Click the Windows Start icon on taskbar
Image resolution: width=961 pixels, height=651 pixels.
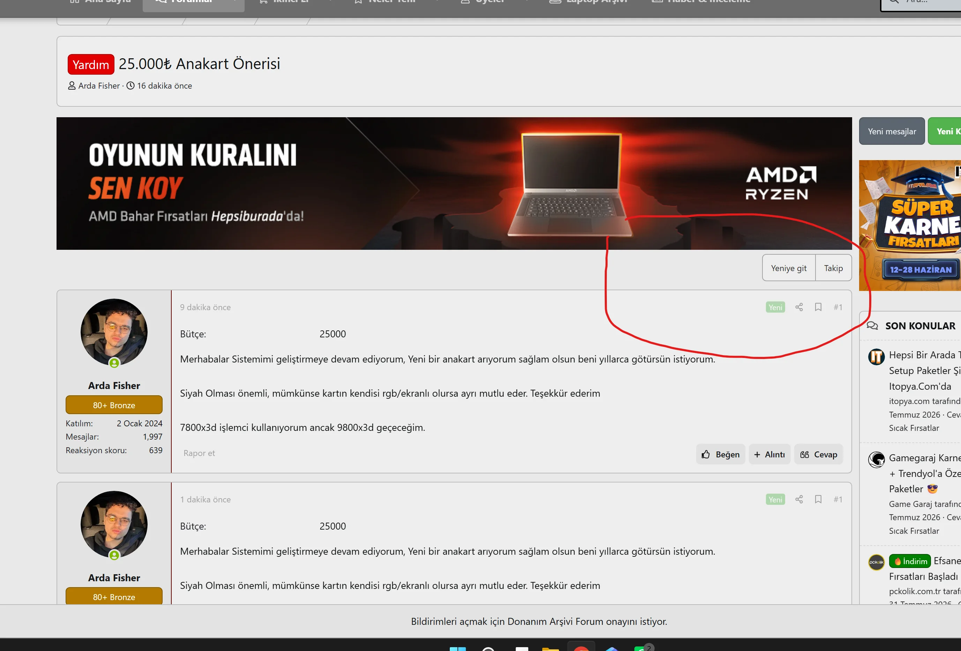457,649
